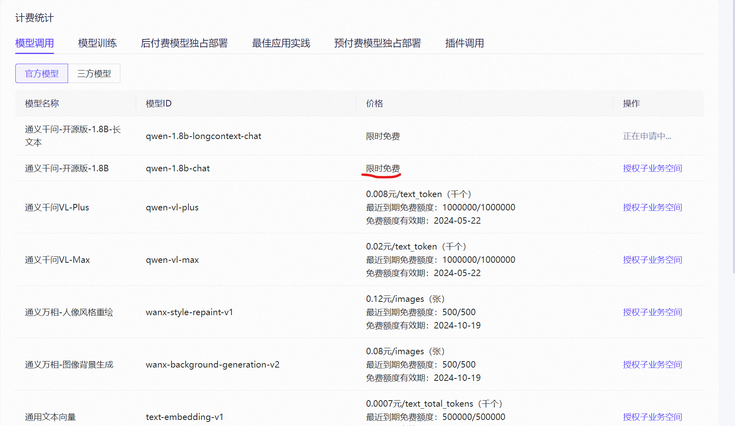Select model name 通用文本向量

tap(50, 417)
